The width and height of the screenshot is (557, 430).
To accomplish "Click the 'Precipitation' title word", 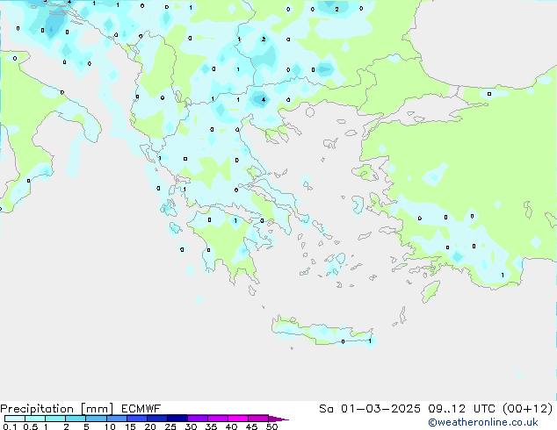I will [37, 409].
